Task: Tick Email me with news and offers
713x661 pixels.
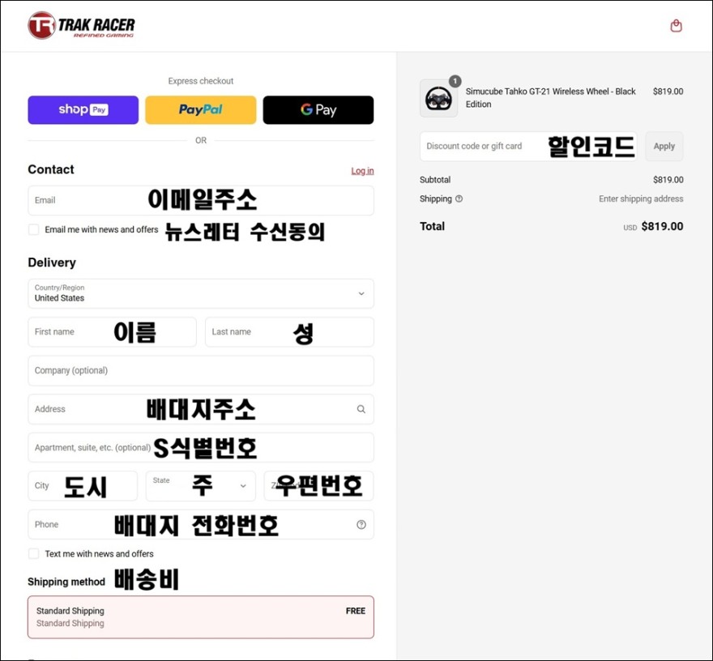Action: (34, 229)
